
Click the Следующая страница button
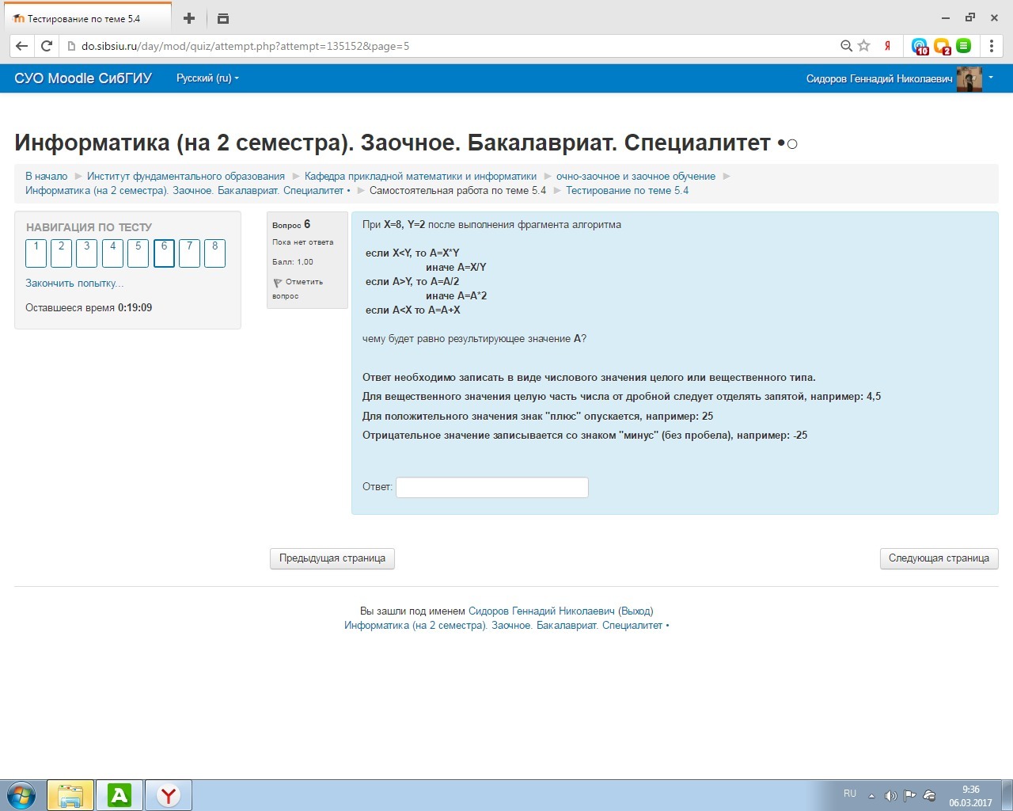coord(939,558)
